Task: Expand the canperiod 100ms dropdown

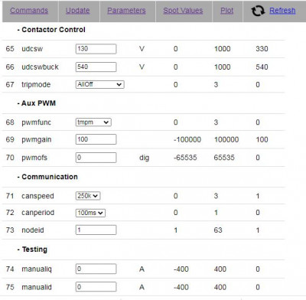Action: click(x=90, y=213)
